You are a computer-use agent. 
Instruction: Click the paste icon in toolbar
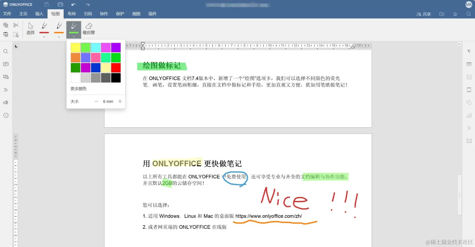click(6, 34)
